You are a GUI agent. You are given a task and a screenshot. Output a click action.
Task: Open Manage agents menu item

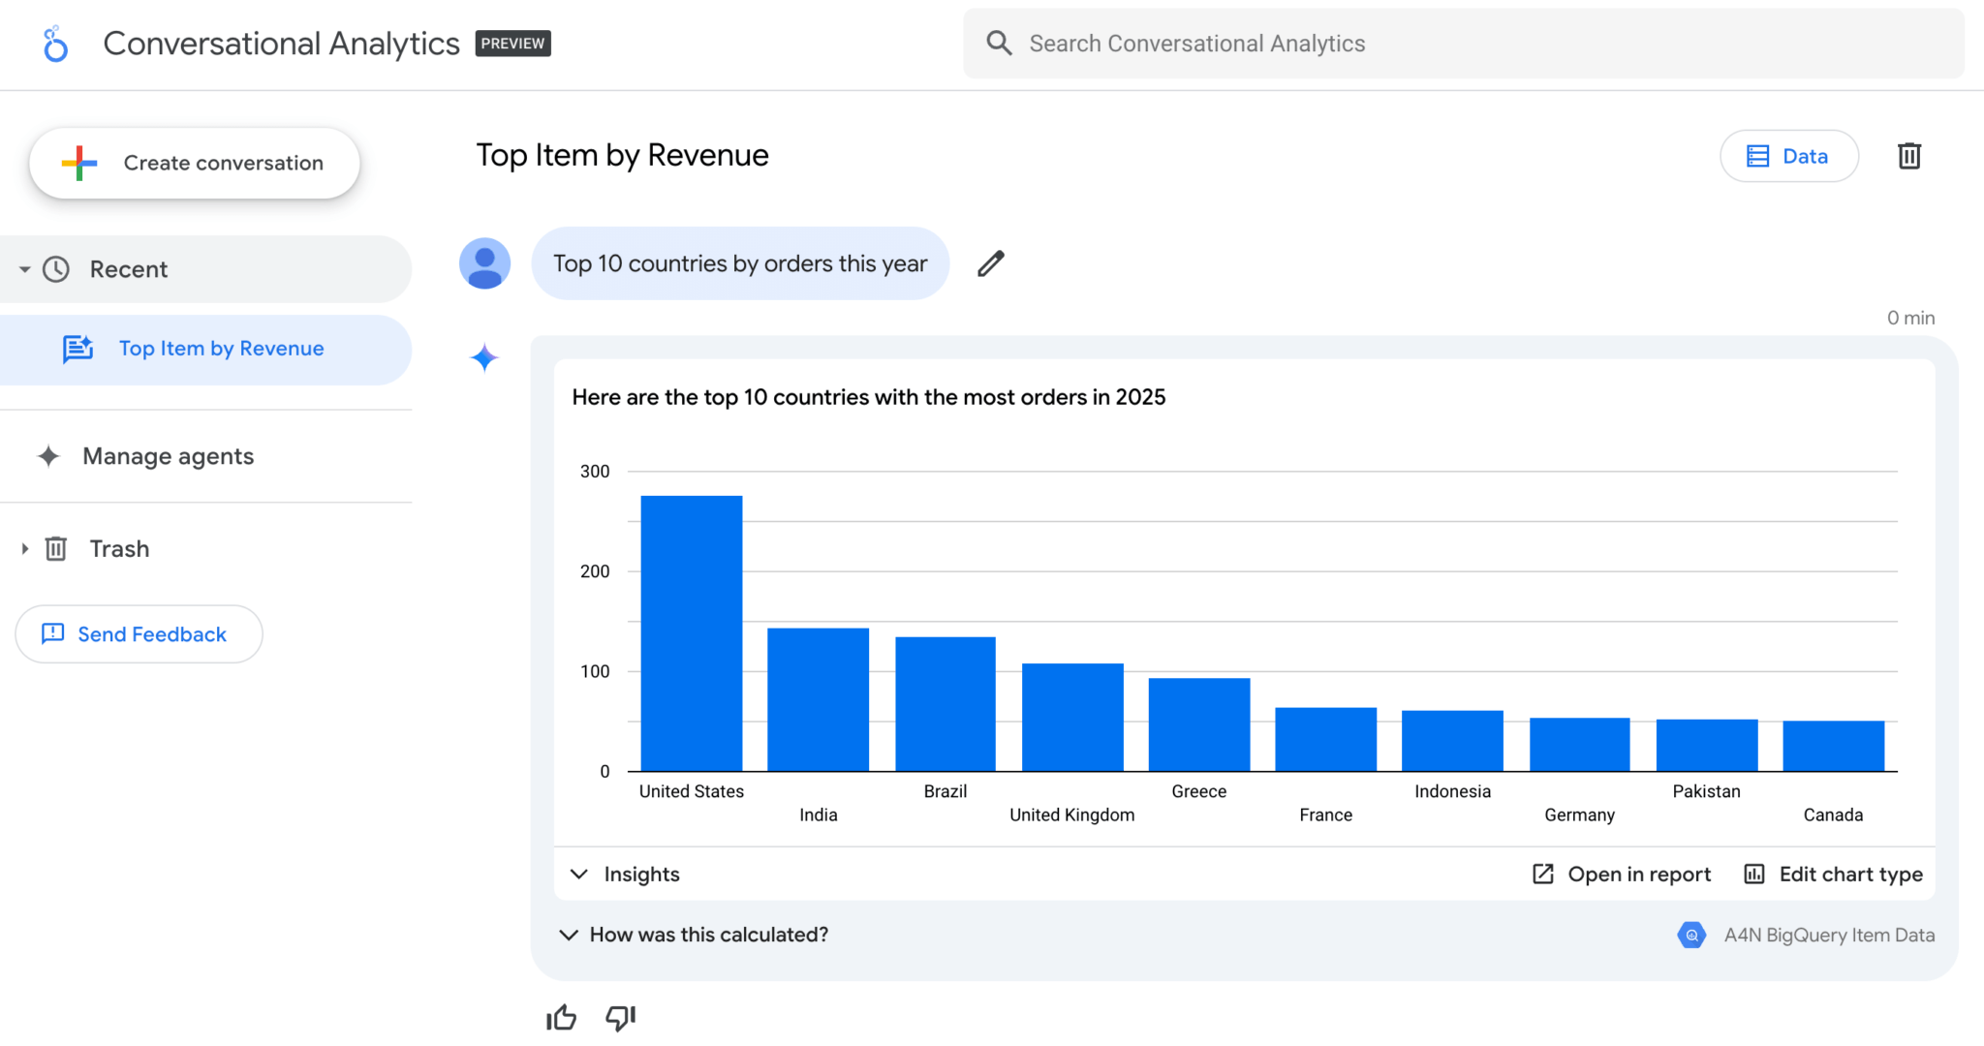tap(168, 456)
